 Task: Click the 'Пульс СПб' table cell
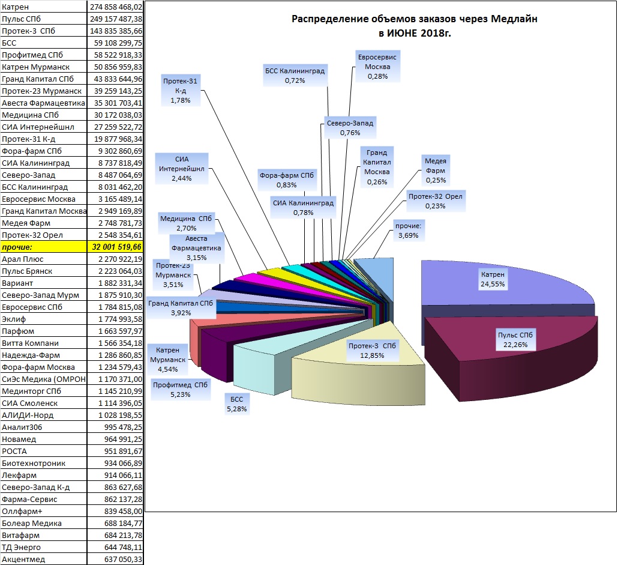(44, 19)
